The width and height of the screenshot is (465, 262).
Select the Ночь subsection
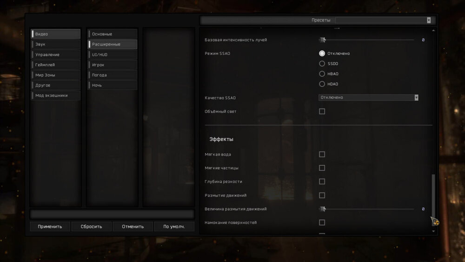tap(113, 85)
